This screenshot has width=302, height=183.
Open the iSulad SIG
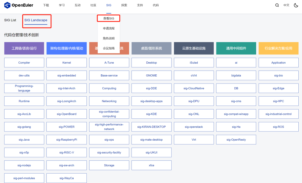[194, 62]
